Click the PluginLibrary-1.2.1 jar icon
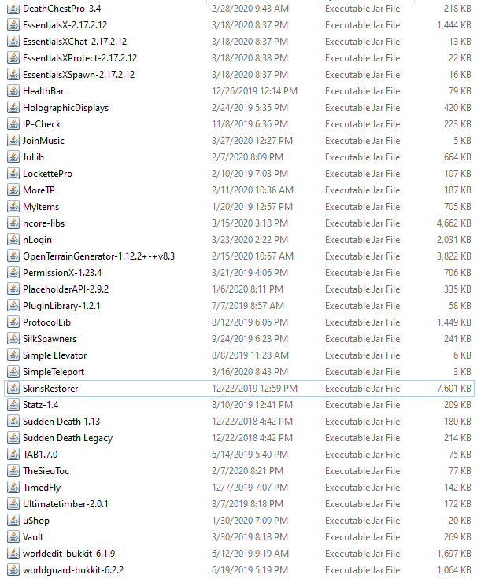The width and height of the screenshot is (477, 582). click(13, 306)
